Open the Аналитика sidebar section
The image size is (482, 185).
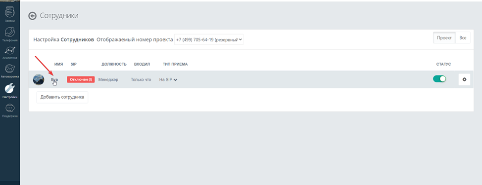point(10,52)
